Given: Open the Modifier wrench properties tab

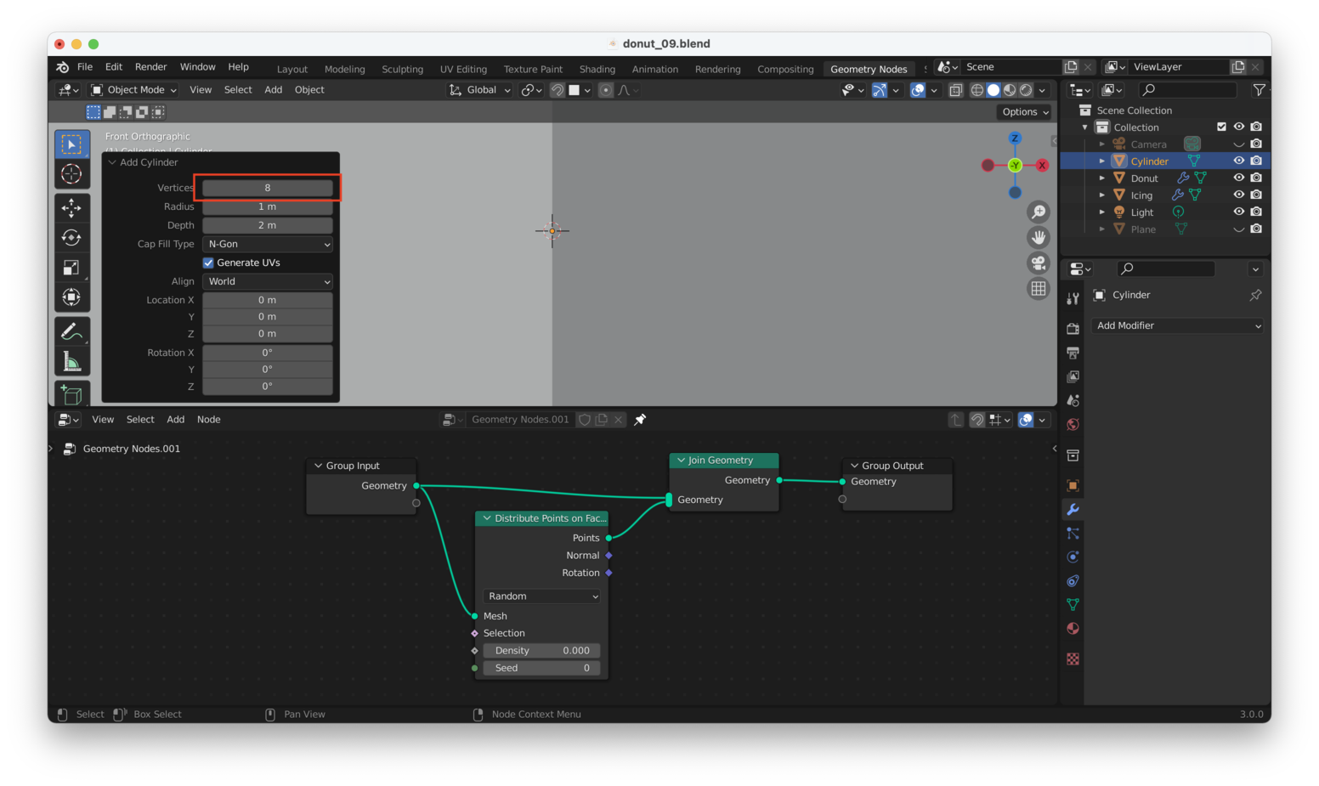Looking at the screenshot, I should coord(1073,509).
